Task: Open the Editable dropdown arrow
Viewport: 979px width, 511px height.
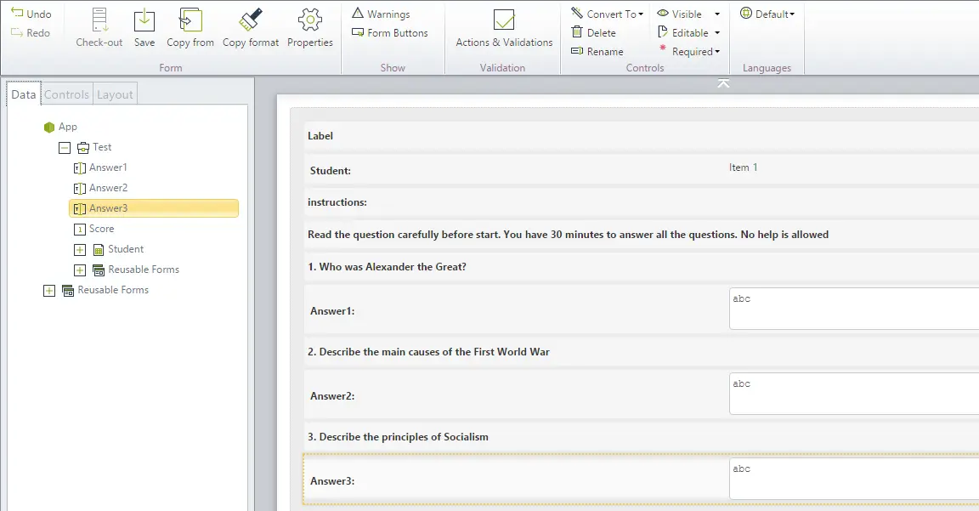Action: click(x=717, y=32)
